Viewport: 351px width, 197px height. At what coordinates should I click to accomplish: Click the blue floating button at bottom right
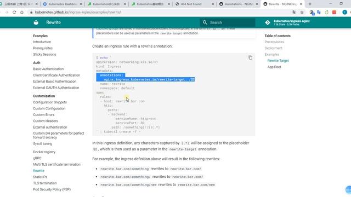tap(348, 190)
